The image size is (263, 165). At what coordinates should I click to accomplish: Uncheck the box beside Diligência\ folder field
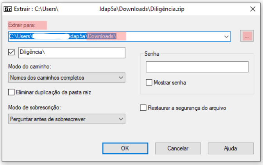point(11,52)
